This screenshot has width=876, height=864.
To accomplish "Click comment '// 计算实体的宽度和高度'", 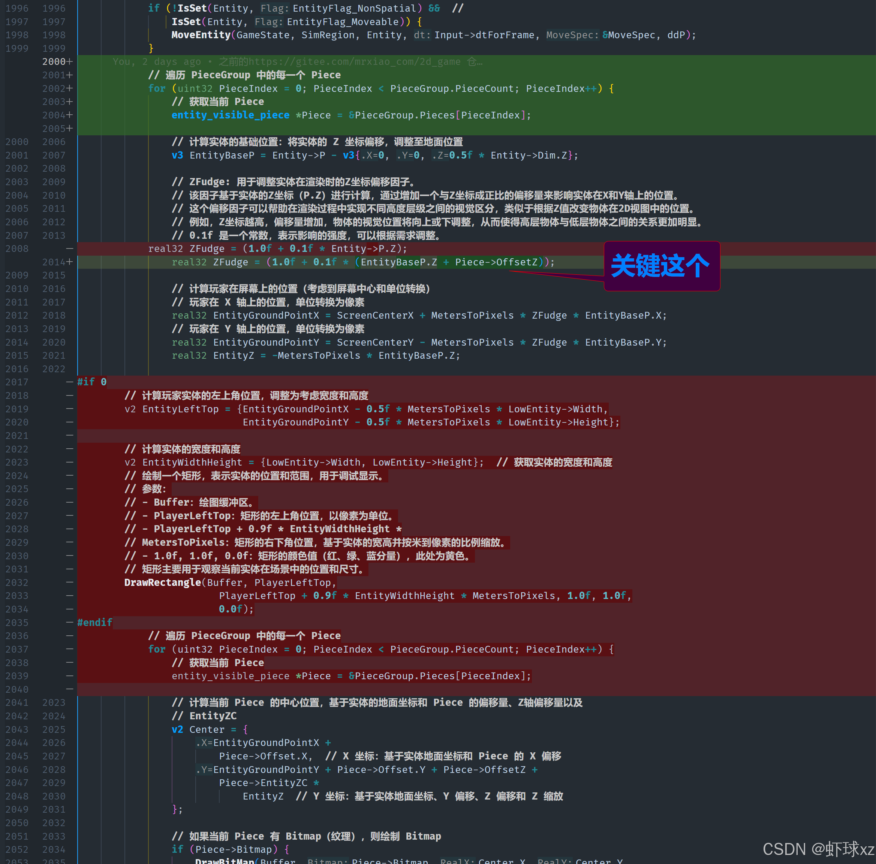I will (x=182, y=449).
